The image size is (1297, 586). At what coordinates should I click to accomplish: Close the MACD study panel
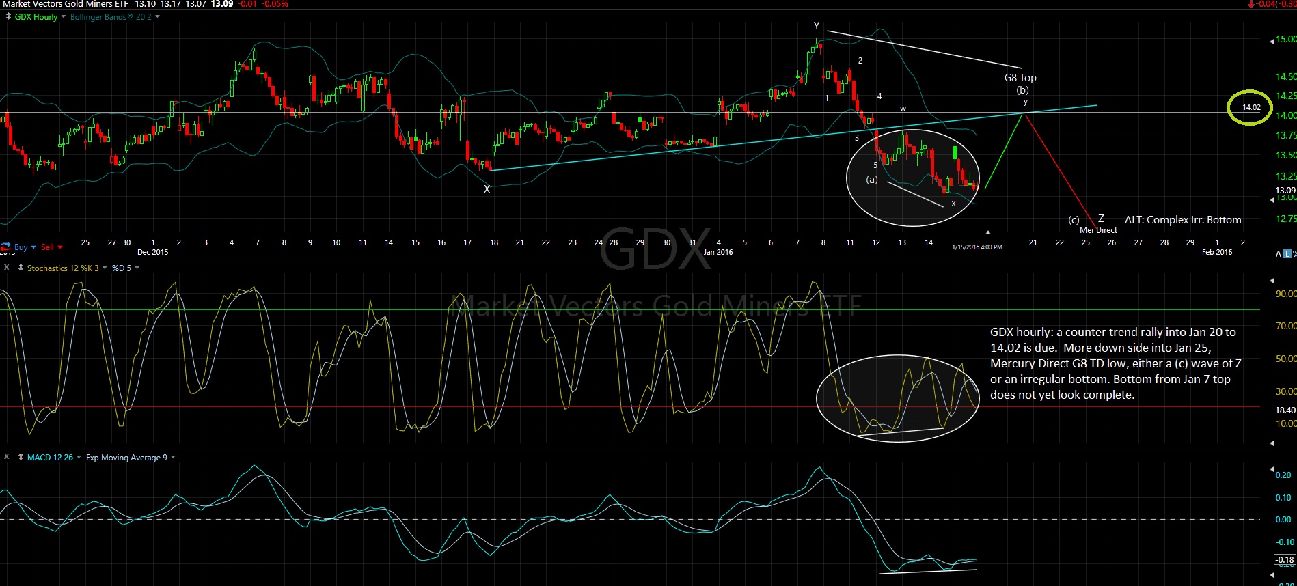coord(7,457)
